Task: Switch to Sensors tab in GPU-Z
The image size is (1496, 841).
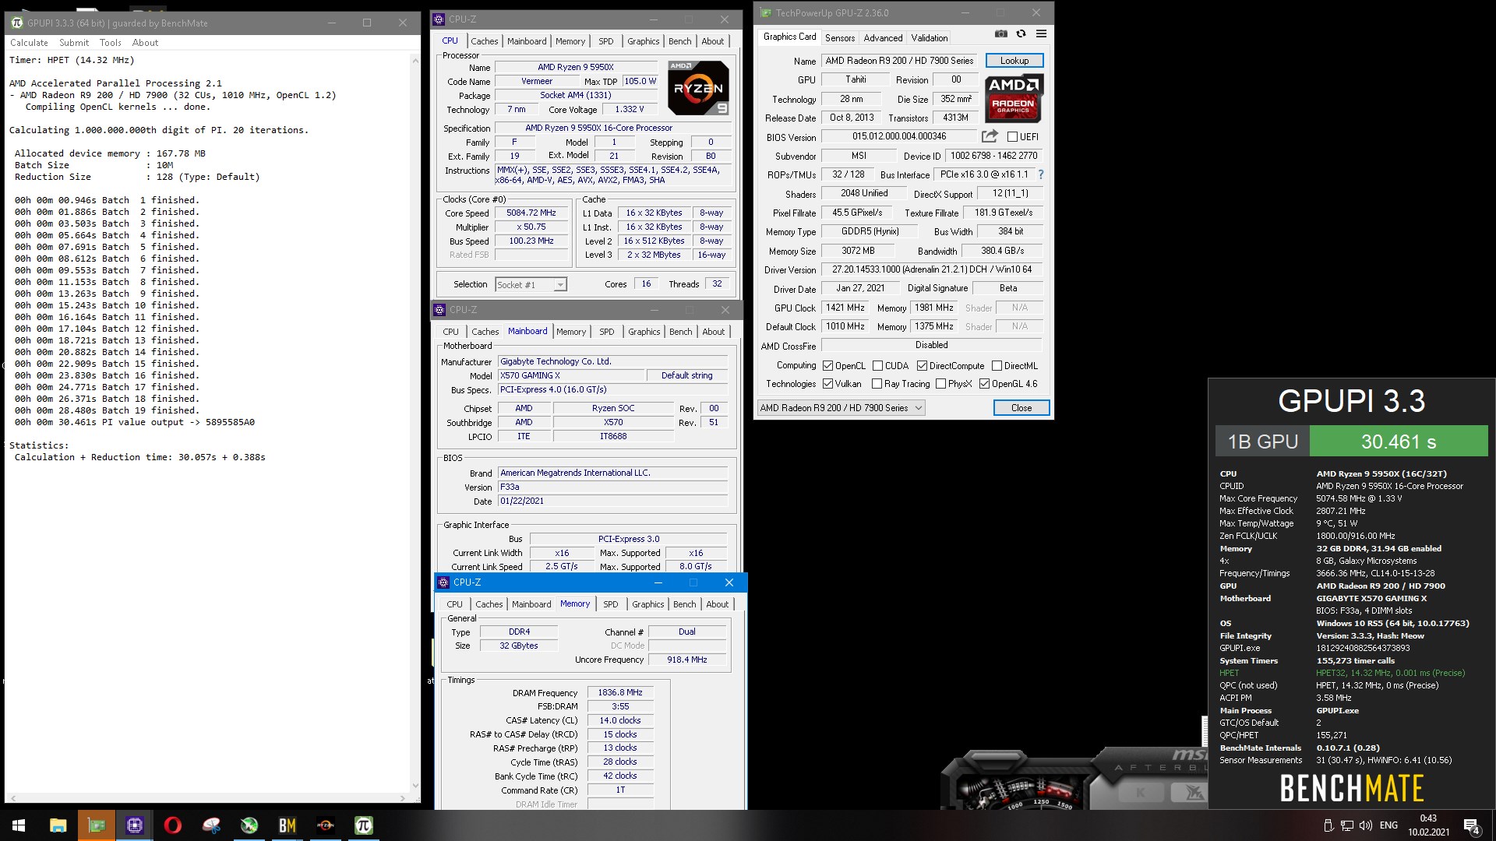Action: pyautogui.click(x=840, y=37)
